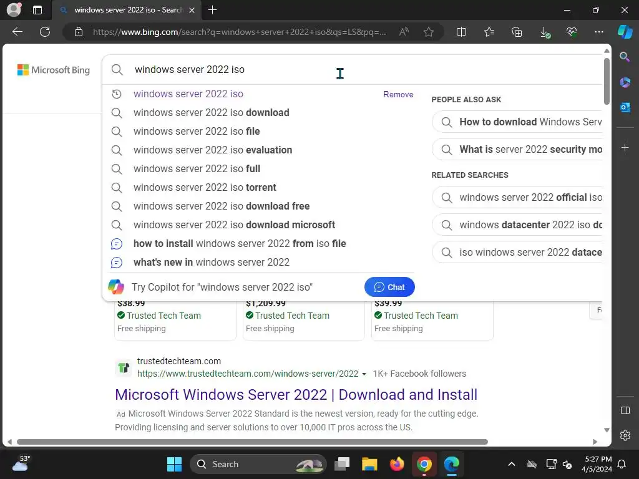The height and width of the screenshot is (479, 639).
Task: Search related windows datacenter 2022 iso
Action: 517,225
